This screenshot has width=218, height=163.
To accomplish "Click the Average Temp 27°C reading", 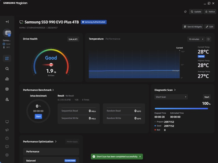I will (203, 76).
